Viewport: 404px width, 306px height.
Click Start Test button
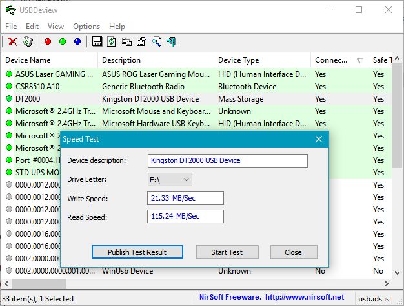[x=227, y=252]
